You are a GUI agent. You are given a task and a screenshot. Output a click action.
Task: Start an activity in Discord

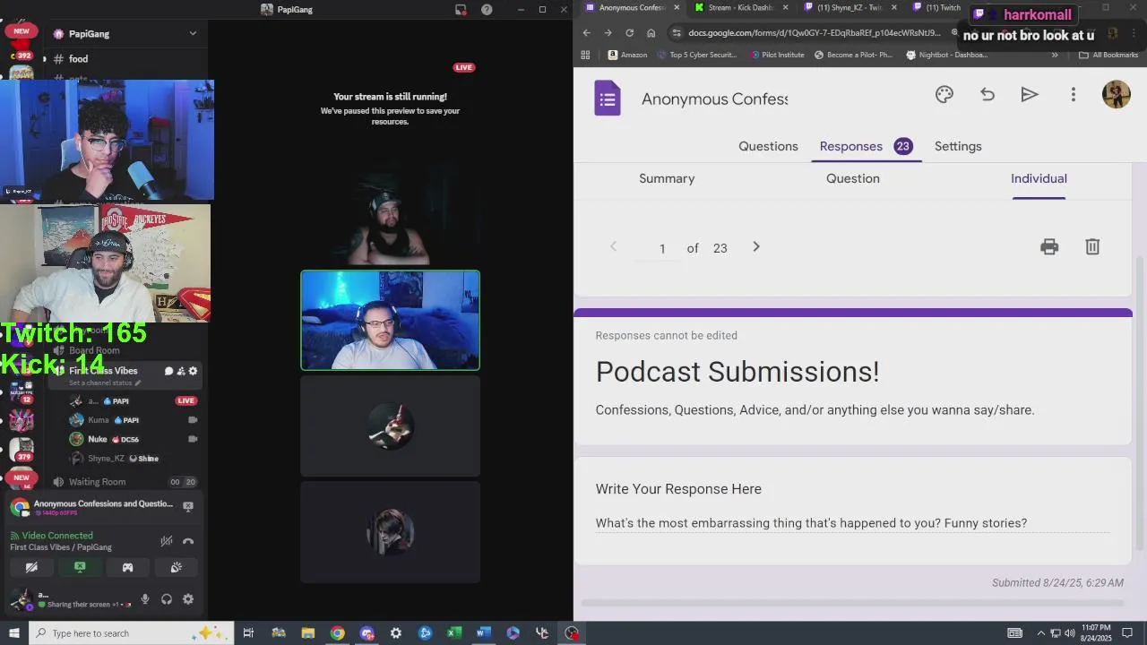(128, 567)
